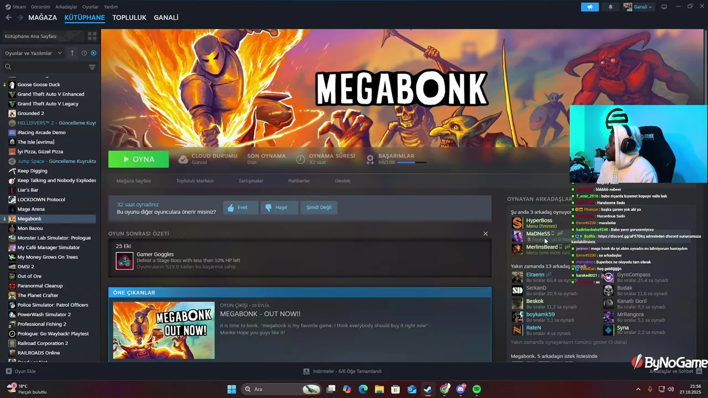Open the TOPLULUK tab

tap(129, 18)
